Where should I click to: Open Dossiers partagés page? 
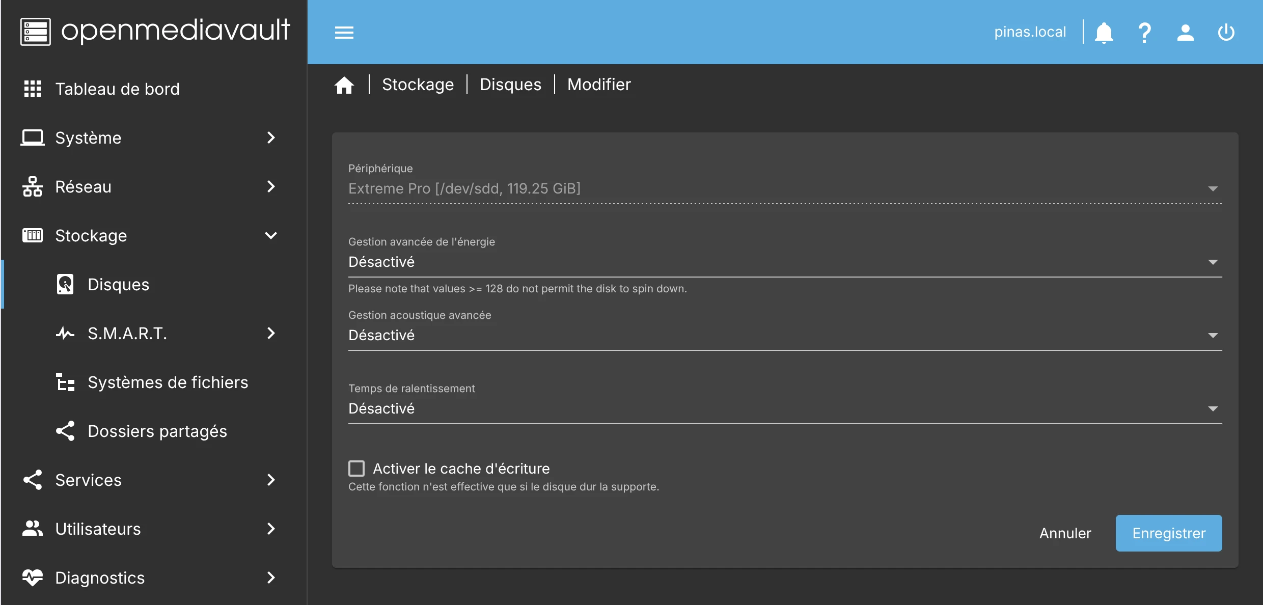pyautogui.click(x=154, y=431)
